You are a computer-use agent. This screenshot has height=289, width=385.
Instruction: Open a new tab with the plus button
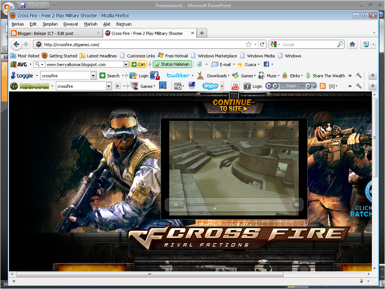[202, 33]
